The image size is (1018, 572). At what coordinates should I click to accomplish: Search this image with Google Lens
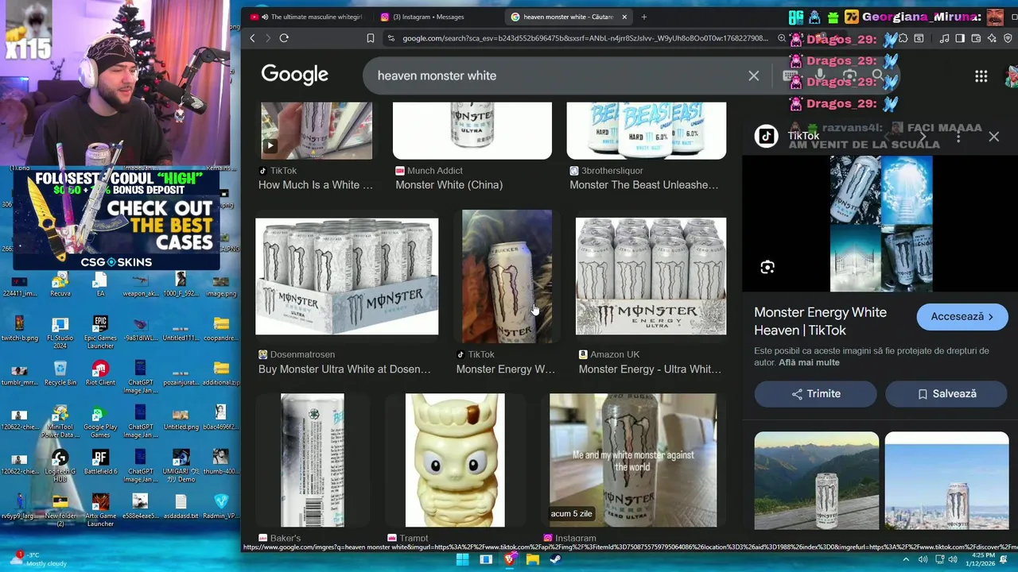(767, 268)
